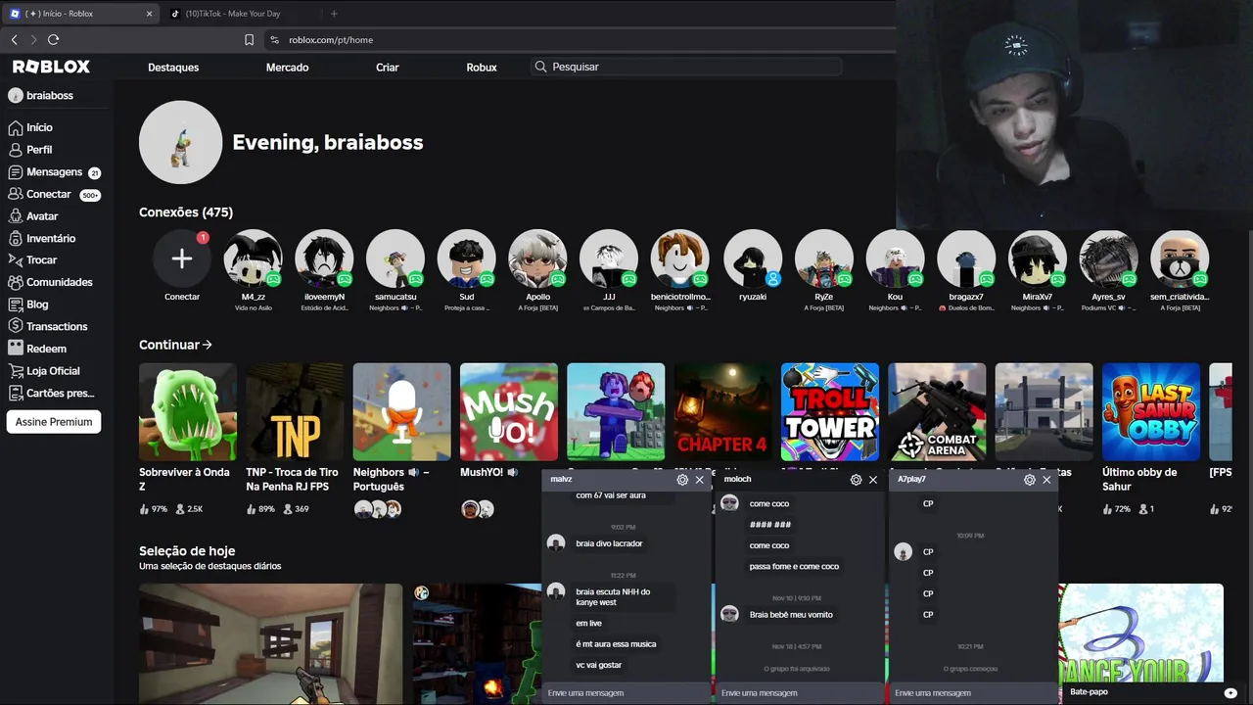Open the Sud connection profile
1253x705 pixels.
click(x=467, y=258)
